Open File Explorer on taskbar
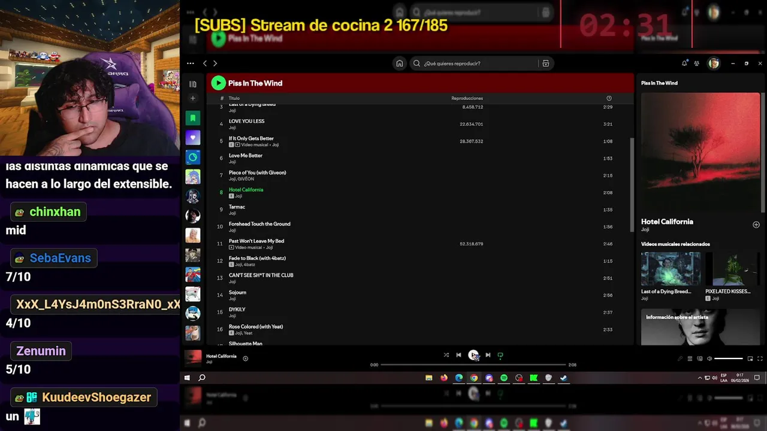767x431 pixels. 428,378
